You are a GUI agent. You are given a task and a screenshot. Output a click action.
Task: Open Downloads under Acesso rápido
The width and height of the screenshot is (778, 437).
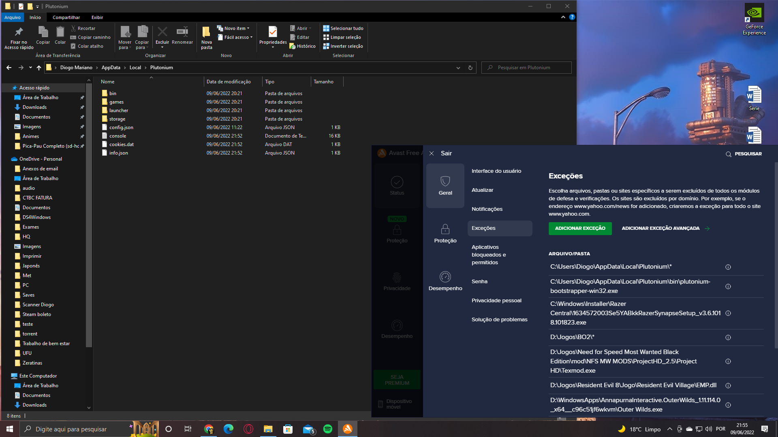point(34,107)
